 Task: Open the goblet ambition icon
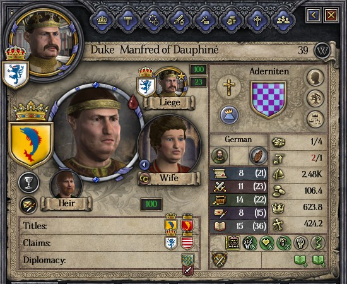pyautogui.click(x=29, y=183)
